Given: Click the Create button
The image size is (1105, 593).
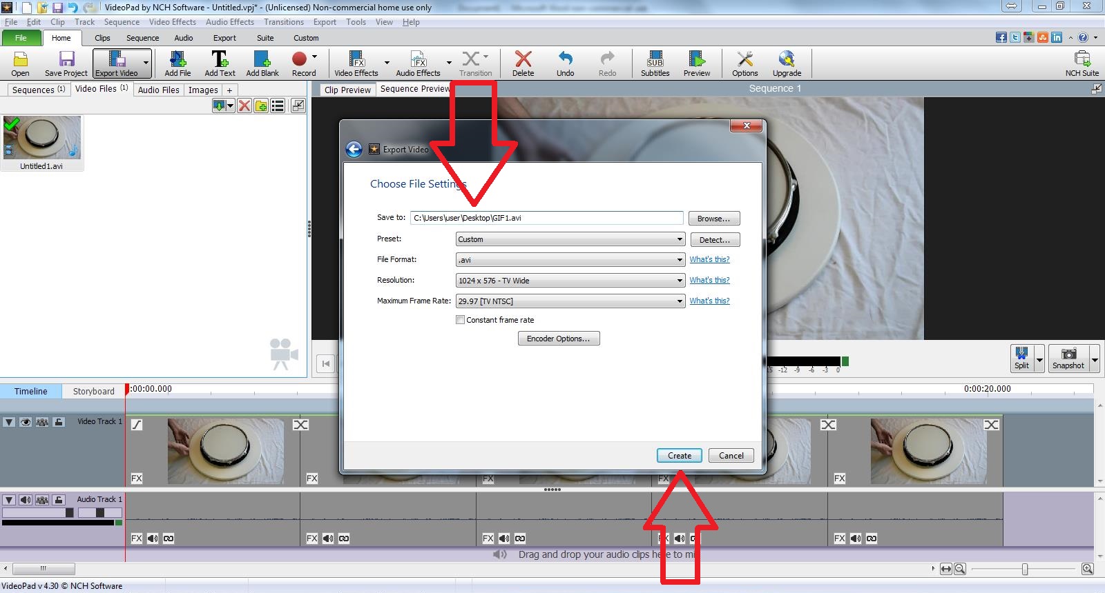Looking at the screenshot, I should coord(680,456).
